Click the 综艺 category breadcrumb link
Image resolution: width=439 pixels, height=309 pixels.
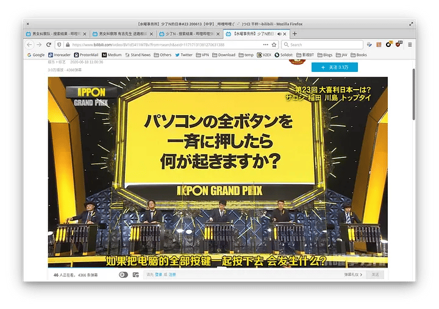[62, 62]
